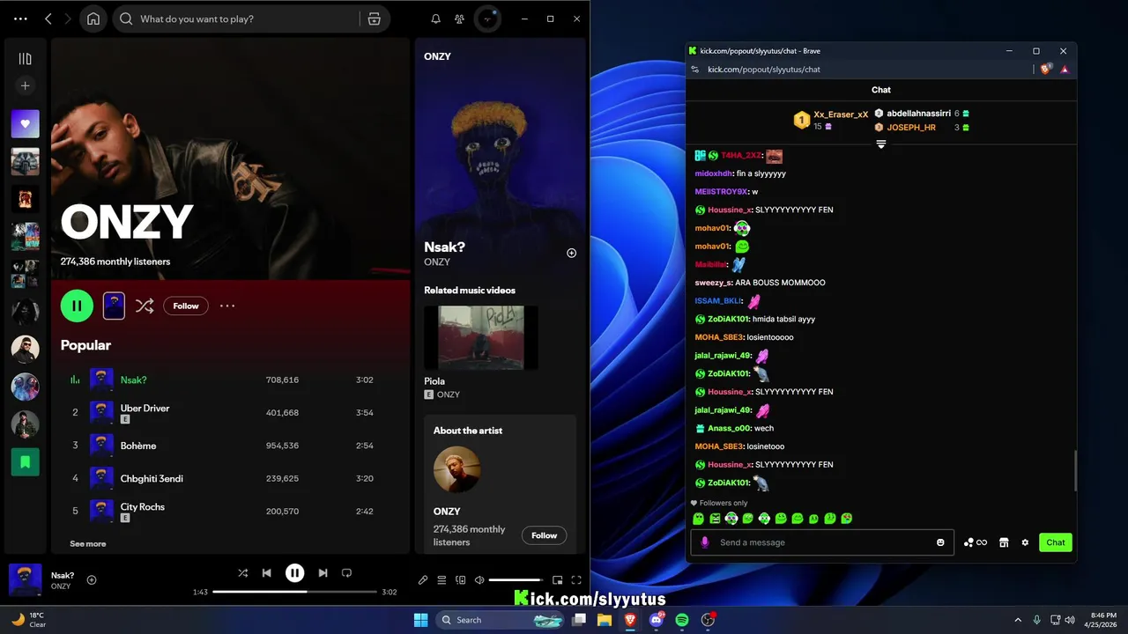Open the green bookmark Your Episodes item
This screenshot has width=1128, height=634.
click(x=25, y=461)
